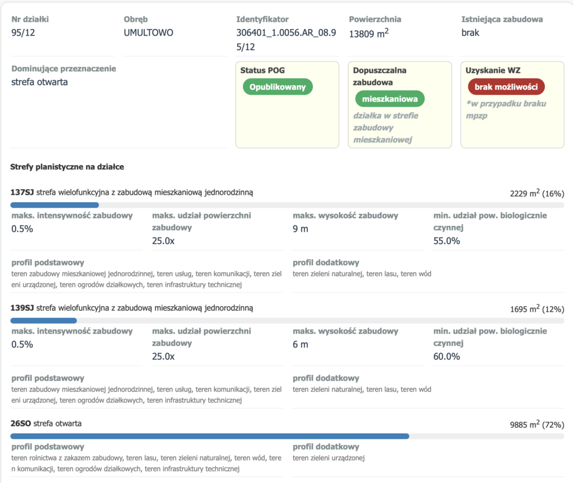
Task: Select the 137SJ zone title row
Action: (132, 193)
